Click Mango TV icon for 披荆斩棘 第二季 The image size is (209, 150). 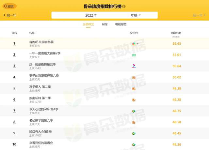134,100
